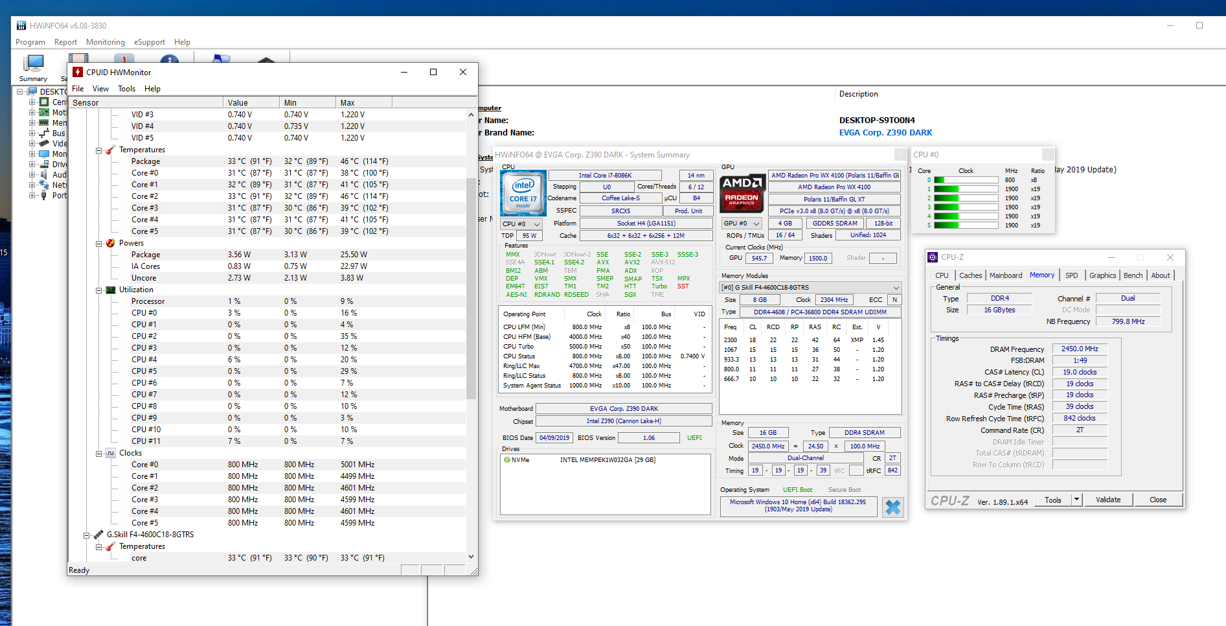Open the Summary toolbar icon in HWiNFO64

point(33,67)
